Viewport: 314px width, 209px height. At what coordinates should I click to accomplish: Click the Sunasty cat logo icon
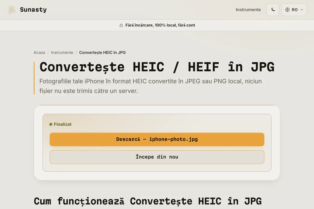[x=12, y=10]
